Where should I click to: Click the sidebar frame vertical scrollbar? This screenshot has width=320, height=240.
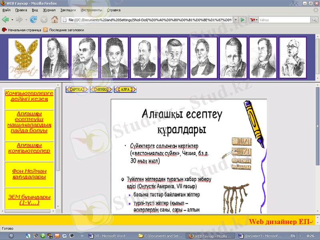click(58, 148)
